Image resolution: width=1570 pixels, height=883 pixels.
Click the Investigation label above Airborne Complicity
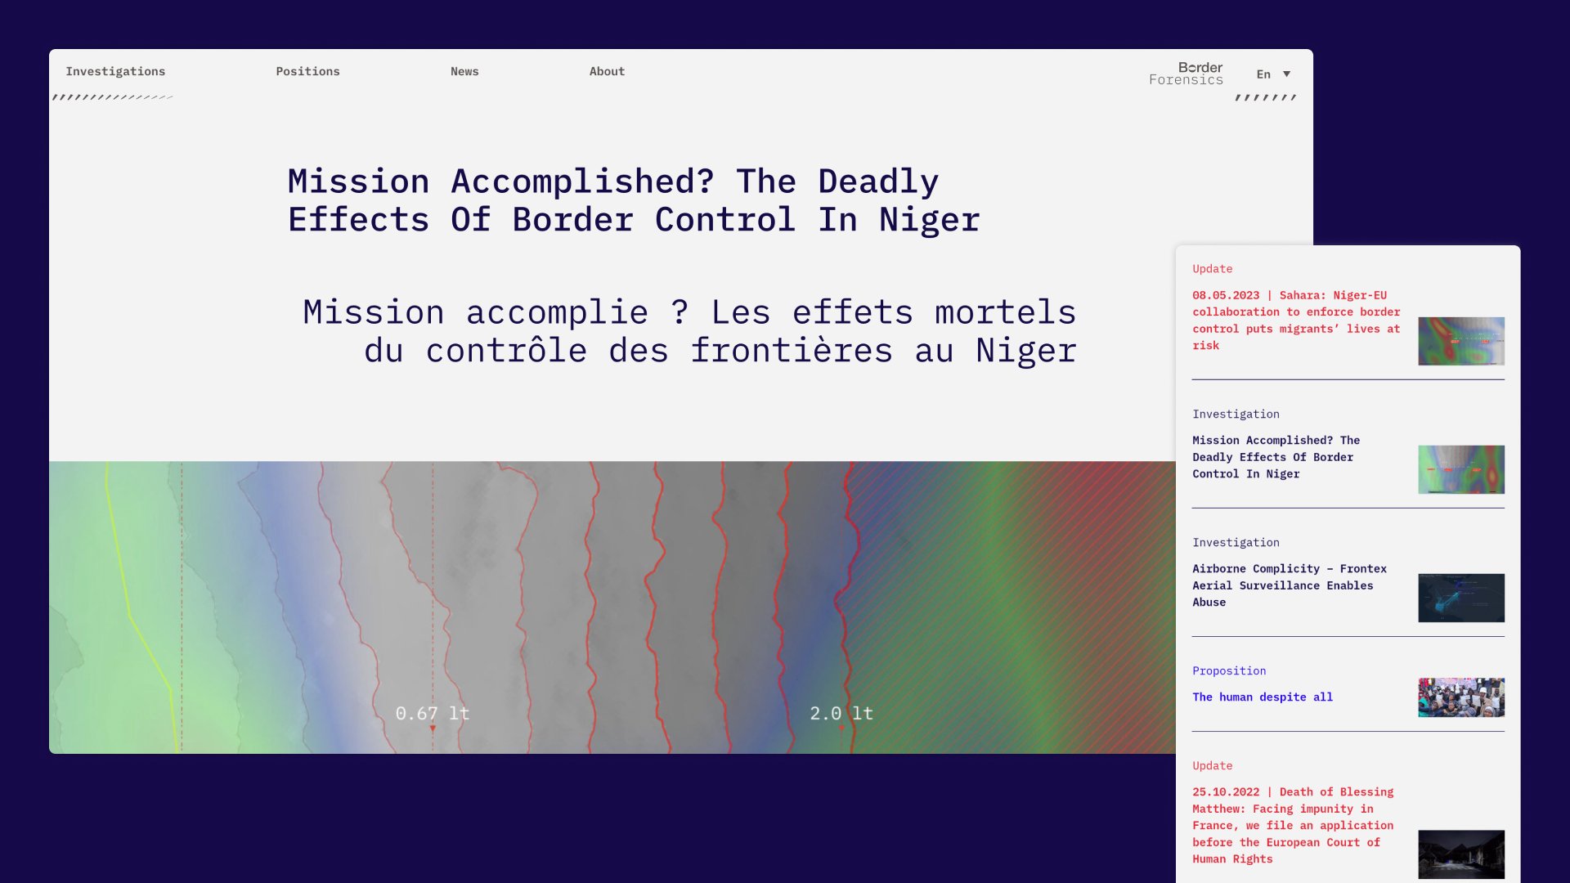click(x=1236, y=543)
